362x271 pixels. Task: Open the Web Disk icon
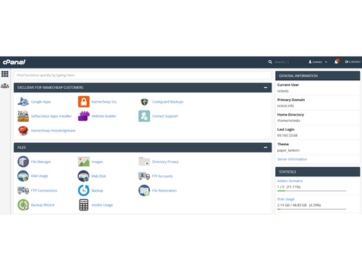tap(84, 176)
